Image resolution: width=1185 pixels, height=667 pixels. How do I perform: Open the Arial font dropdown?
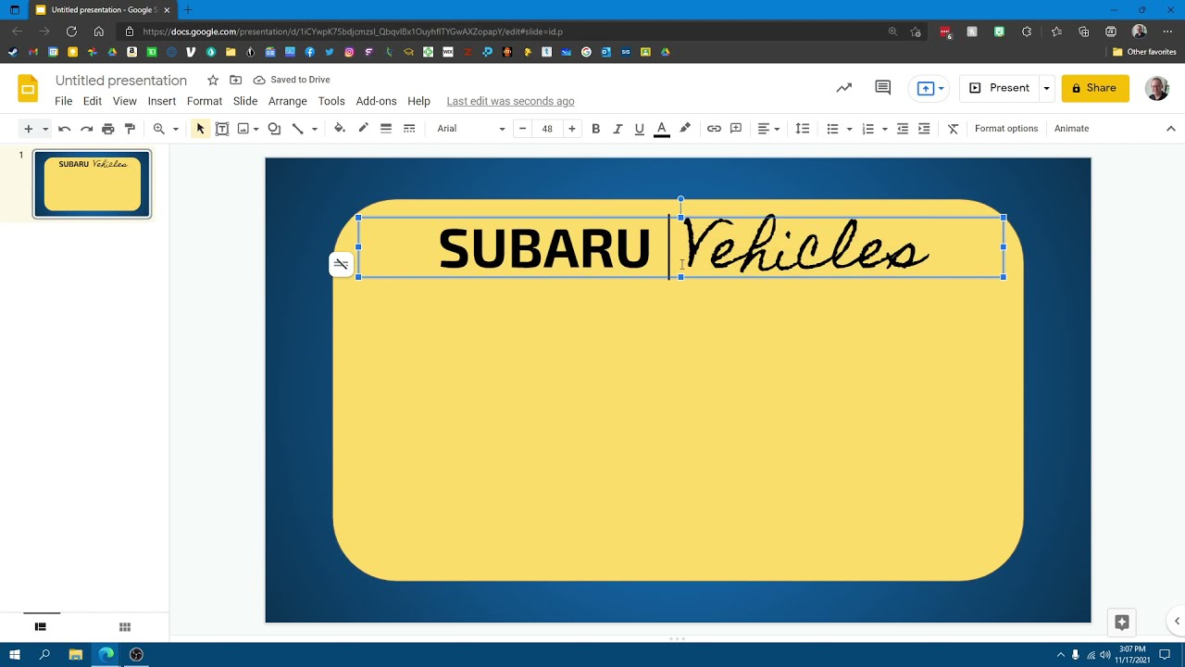470,129
